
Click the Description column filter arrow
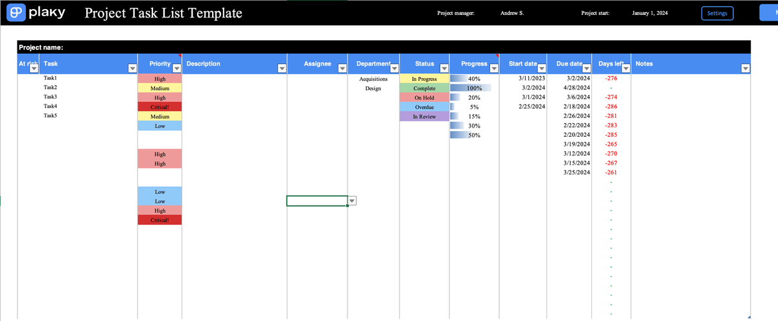[x=281, y=68]
